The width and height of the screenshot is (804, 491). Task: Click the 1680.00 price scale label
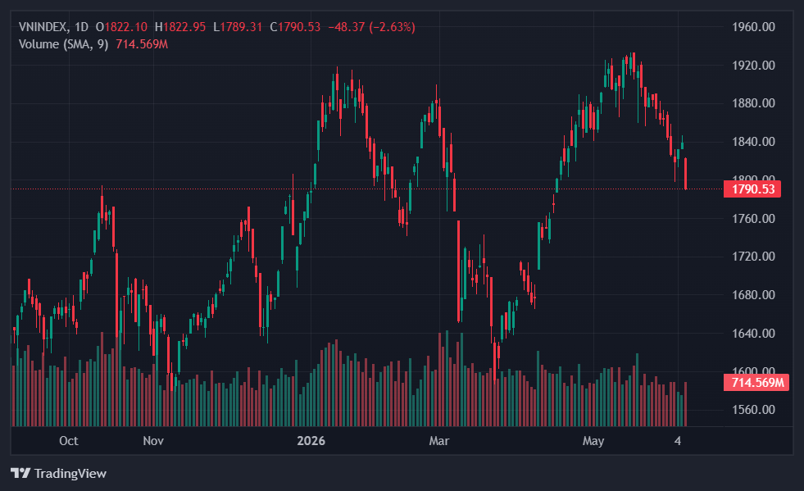[753, 295]
